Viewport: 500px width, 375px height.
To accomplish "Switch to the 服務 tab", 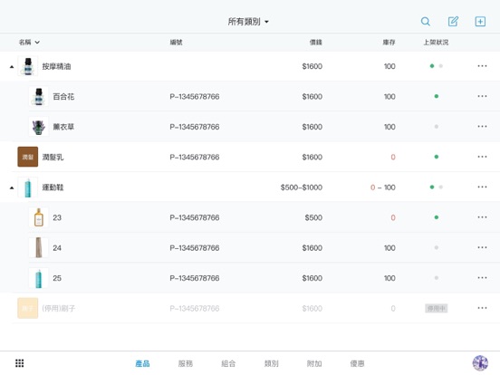I will coord(186,363).
